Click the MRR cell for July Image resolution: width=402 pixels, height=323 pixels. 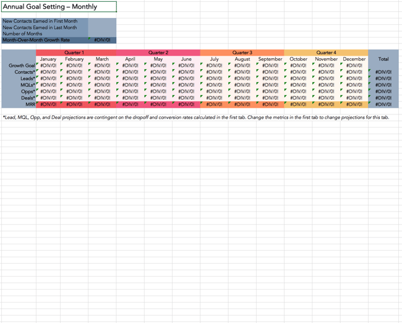coord(214,105)
